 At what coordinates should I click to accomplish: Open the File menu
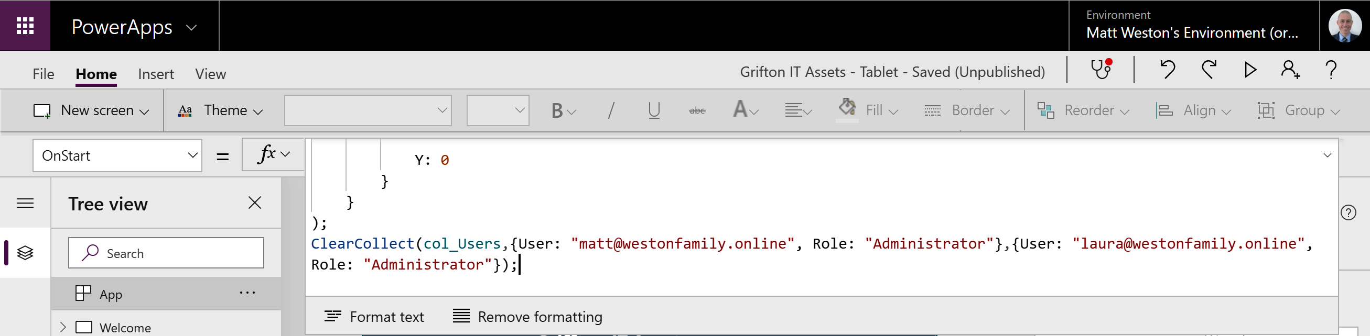pyautogui.click(x=43, y=74)
